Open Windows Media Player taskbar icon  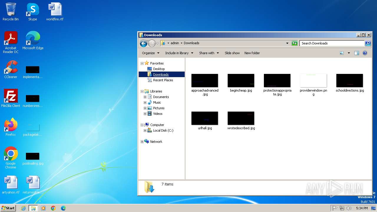click(43, 208)
